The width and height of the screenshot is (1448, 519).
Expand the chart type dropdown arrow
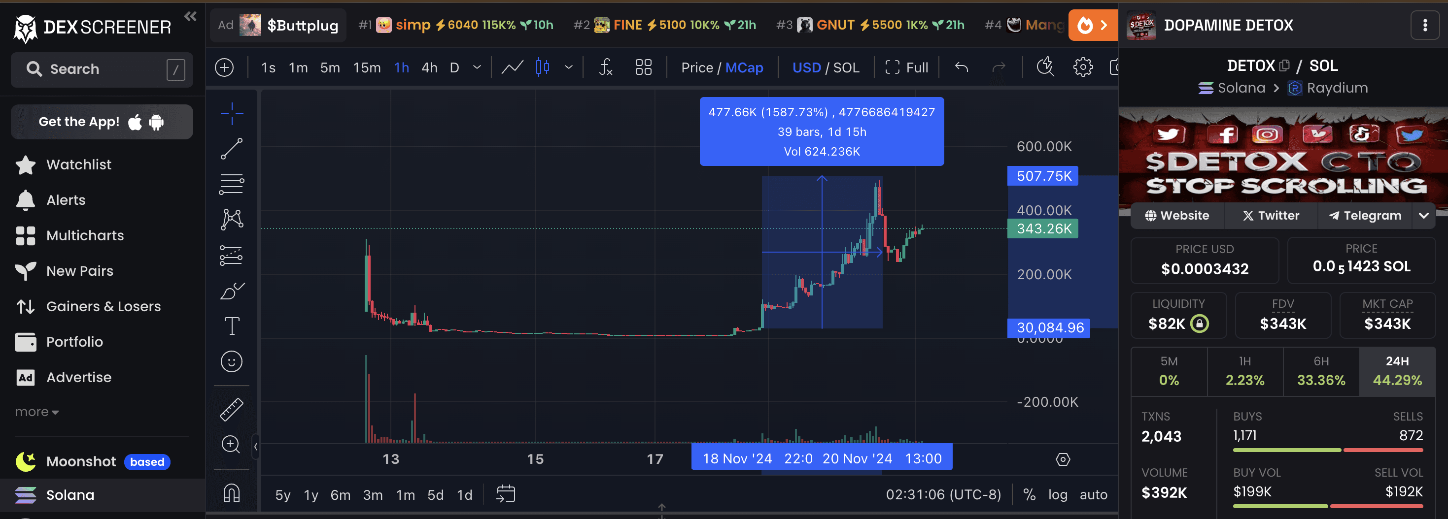coord(568,68)
